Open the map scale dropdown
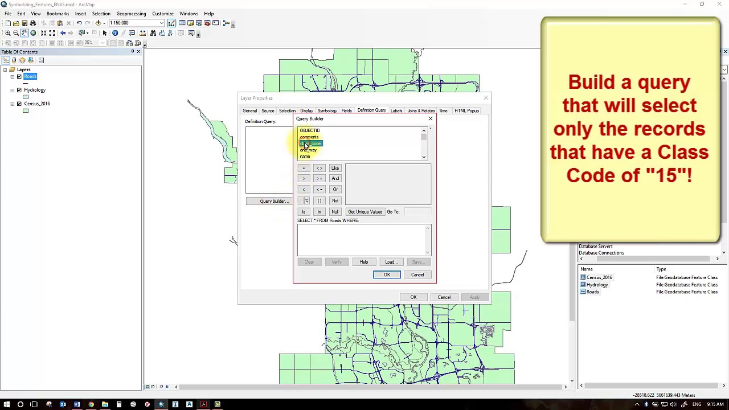 [162, 23]
